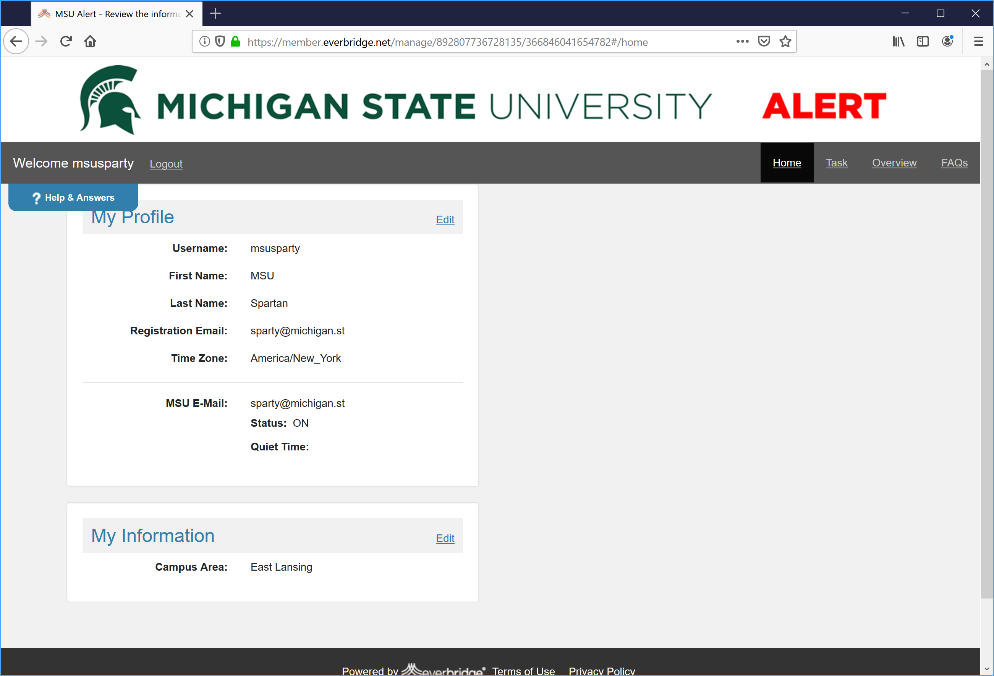The height and width of the screenshot is (676, 994).
Task: Click the scrollbar up arrow
Action: (x=987, y=65)
